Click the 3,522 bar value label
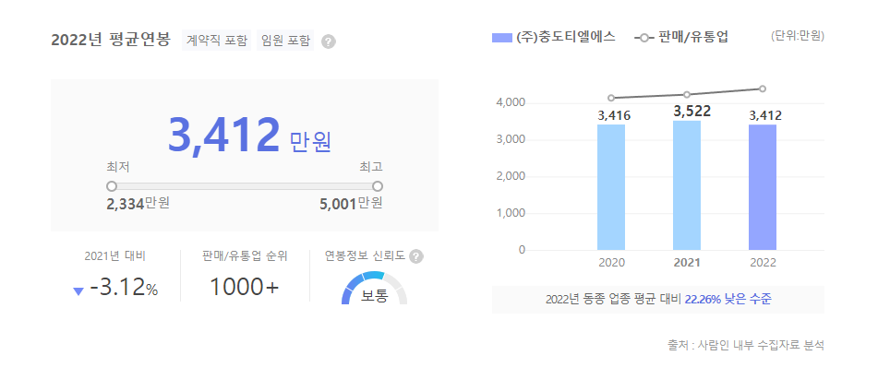 click(x=692, y=112)
